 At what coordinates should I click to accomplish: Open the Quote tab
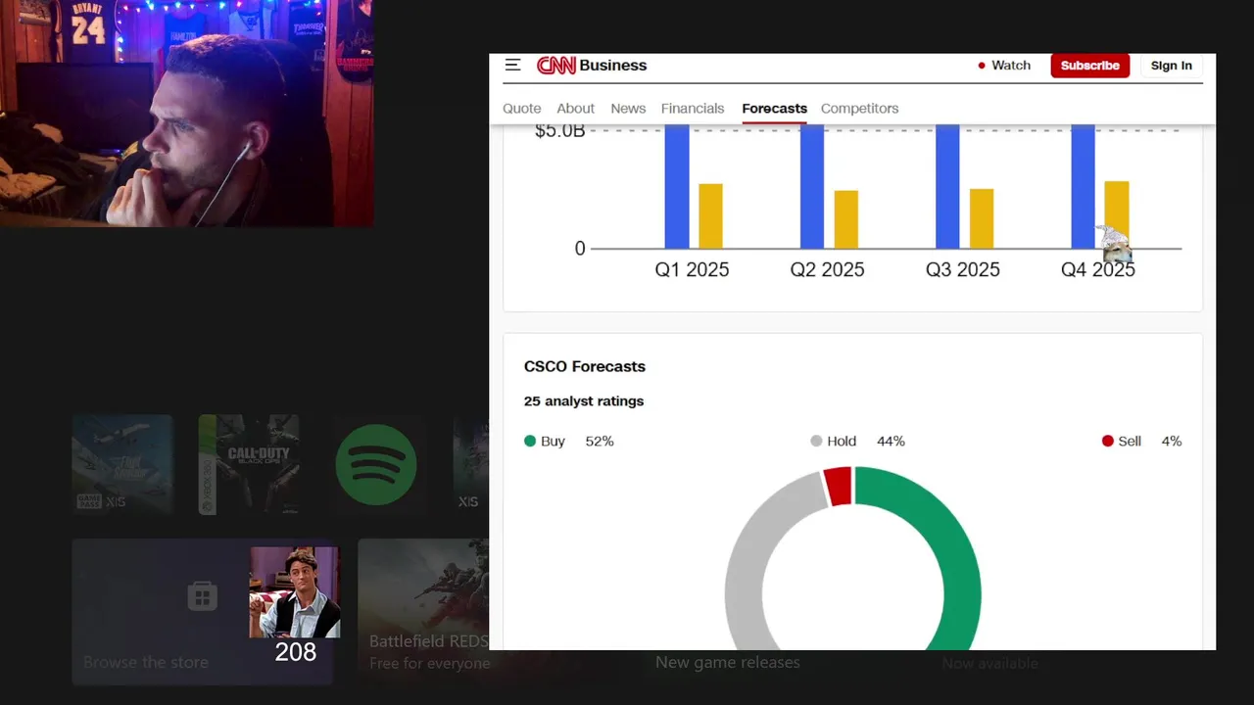[522, 109]
